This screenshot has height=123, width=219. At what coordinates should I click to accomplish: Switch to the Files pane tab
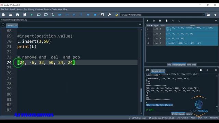point(194,65)
